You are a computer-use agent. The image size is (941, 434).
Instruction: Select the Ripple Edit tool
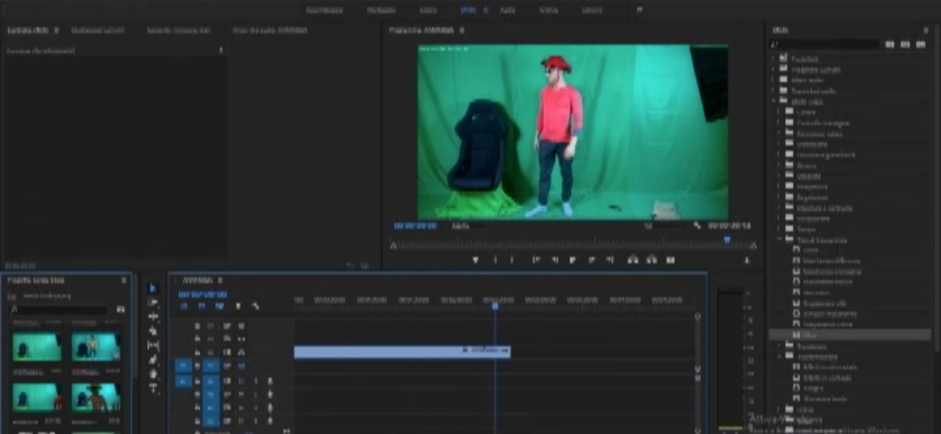(153, 316)
